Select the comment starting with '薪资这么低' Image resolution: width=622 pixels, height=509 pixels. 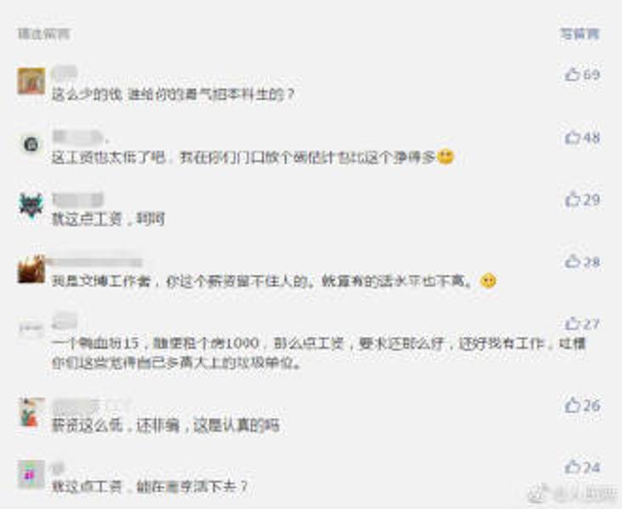point(165,426)
